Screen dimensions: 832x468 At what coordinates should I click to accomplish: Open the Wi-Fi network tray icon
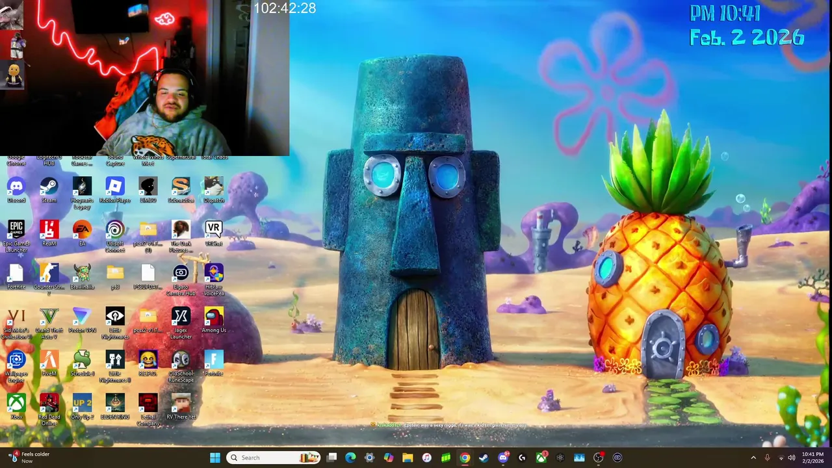click(x=781, y=458)
